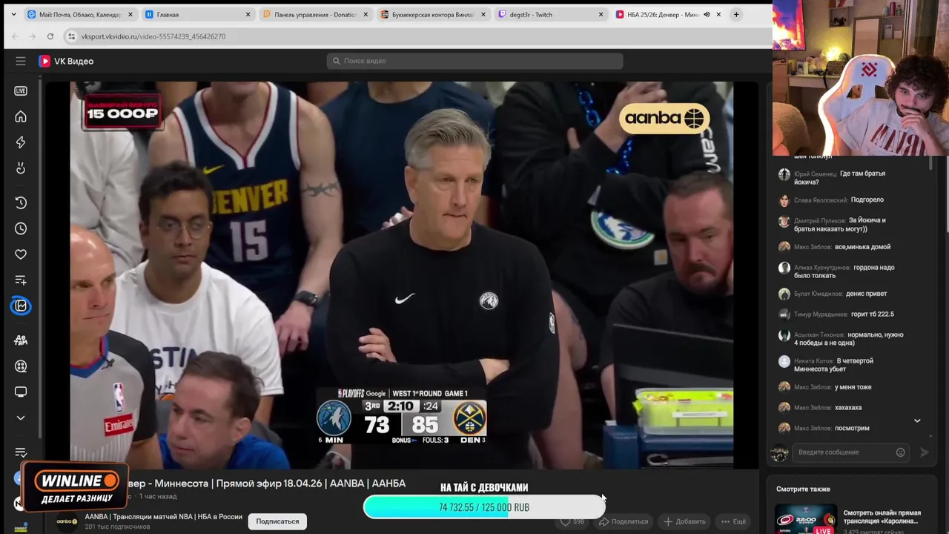This screenshot has height=534, width=949.
Task: Open Watch Later plain clock icon
Action: coord(21,228)
